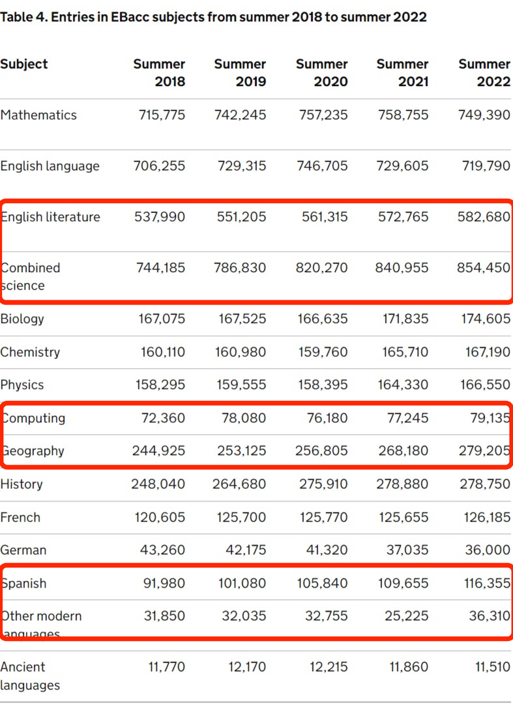
Task: Click the Ancient languages row label
Action: coord(30,676)
